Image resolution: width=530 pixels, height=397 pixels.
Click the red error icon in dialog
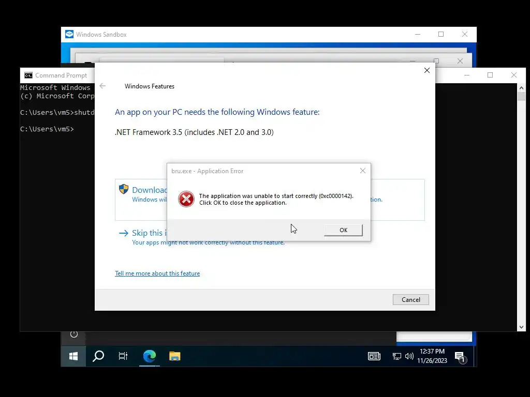pyautogui.click(x=186, y=199)
